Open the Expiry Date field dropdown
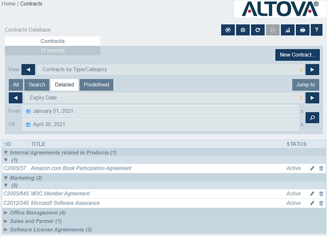The width and height of the screenshot is (327, 236). point(163,98)
